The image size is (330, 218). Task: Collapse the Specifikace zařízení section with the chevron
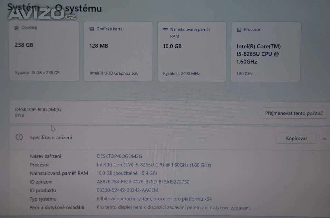pos(324,139)
